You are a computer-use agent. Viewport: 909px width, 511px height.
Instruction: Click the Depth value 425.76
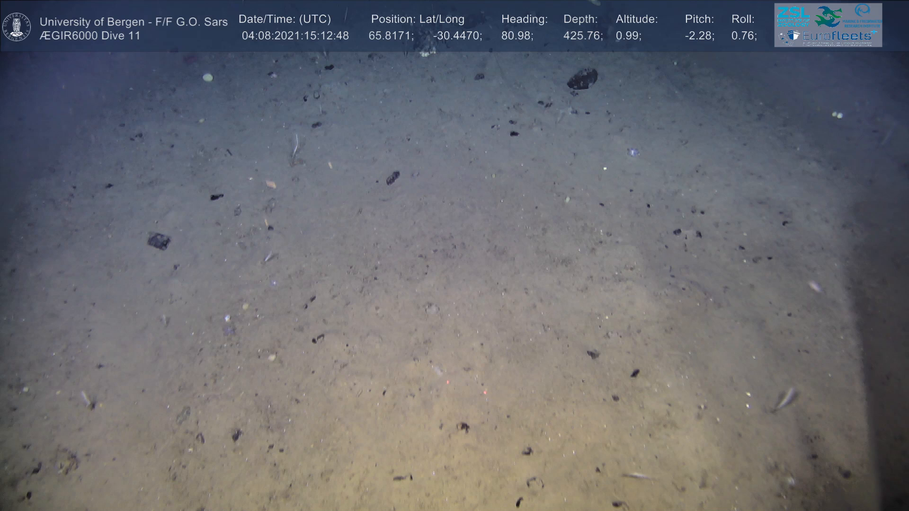coord(582,36)
